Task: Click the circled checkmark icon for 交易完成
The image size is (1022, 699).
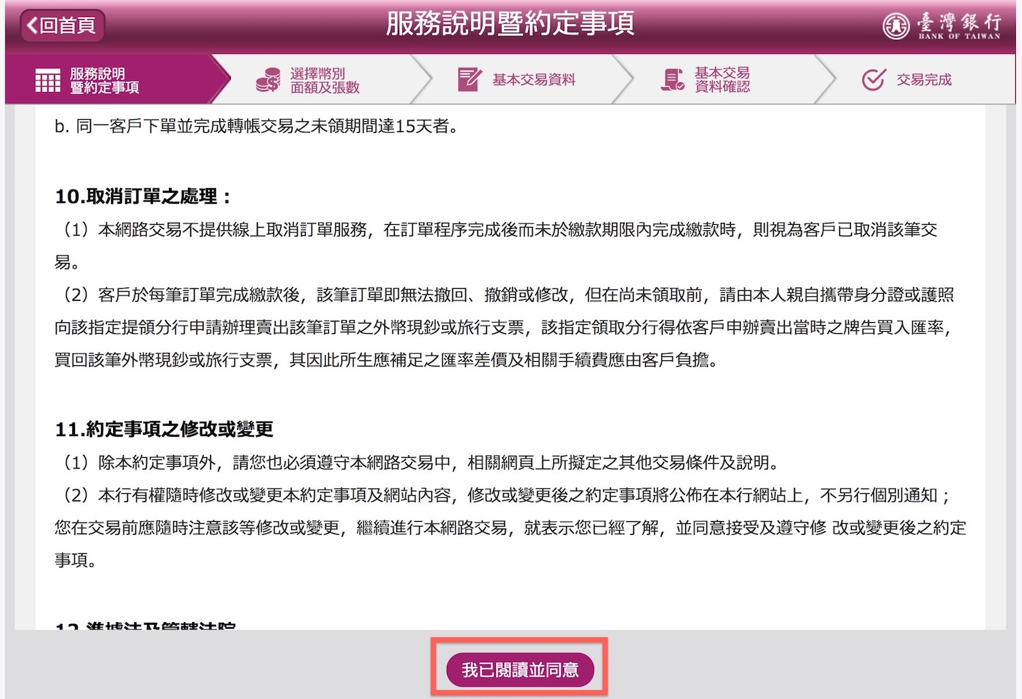Action: point(873,80)
